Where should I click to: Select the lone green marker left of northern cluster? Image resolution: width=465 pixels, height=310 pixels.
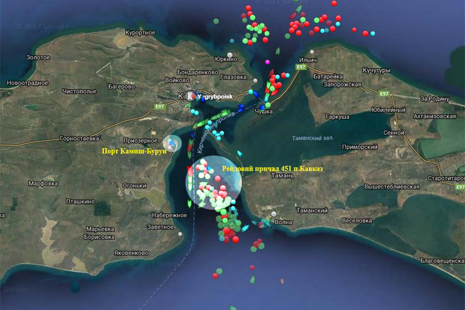(x=215, y=21)
